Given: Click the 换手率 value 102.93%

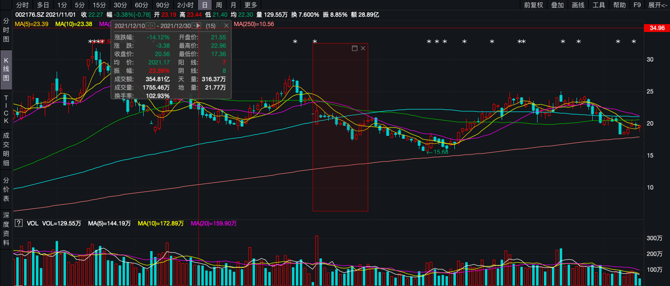Looking at the screenshot, I should pyautogui.click(x=158, y=95).
